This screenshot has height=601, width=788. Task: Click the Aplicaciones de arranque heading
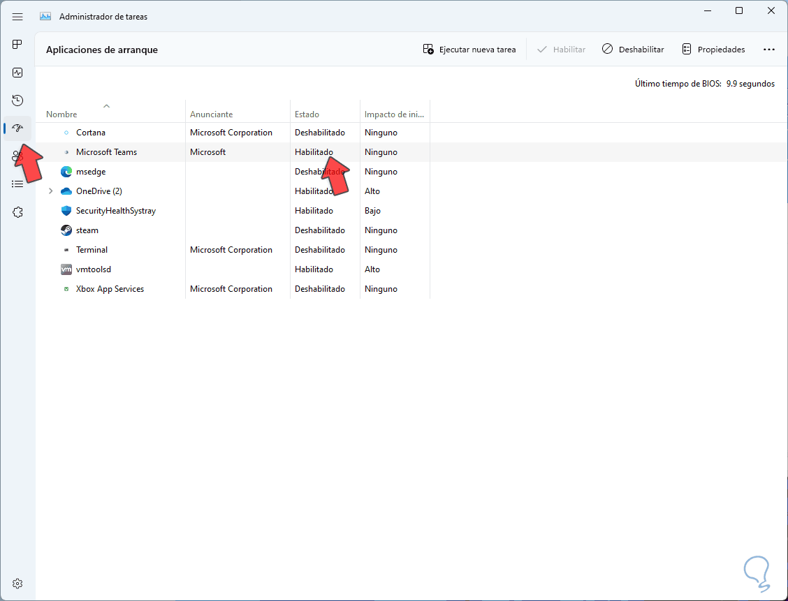[x=102, y=50]
